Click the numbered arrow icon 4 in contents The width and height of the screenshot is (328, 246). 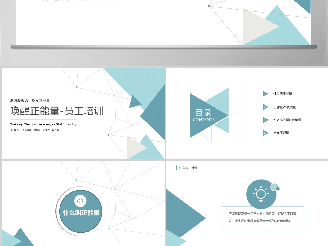(x=265, y=133)
